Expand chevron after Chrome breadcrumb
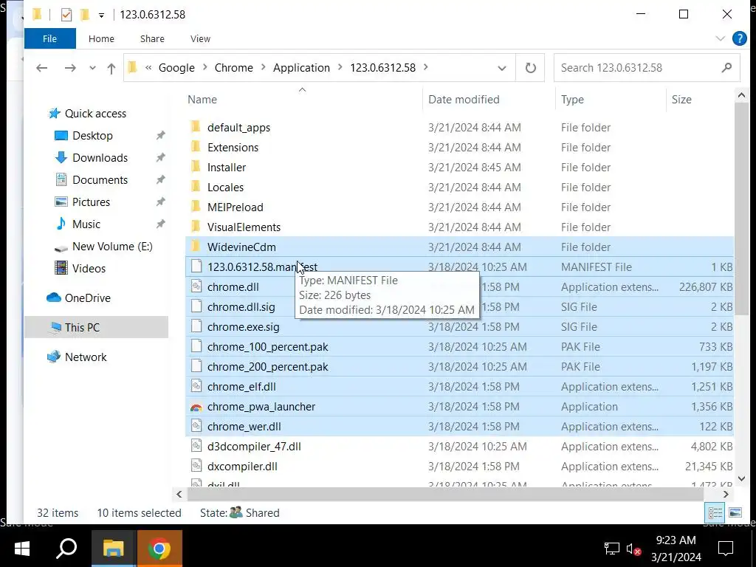 click(264, 67)
